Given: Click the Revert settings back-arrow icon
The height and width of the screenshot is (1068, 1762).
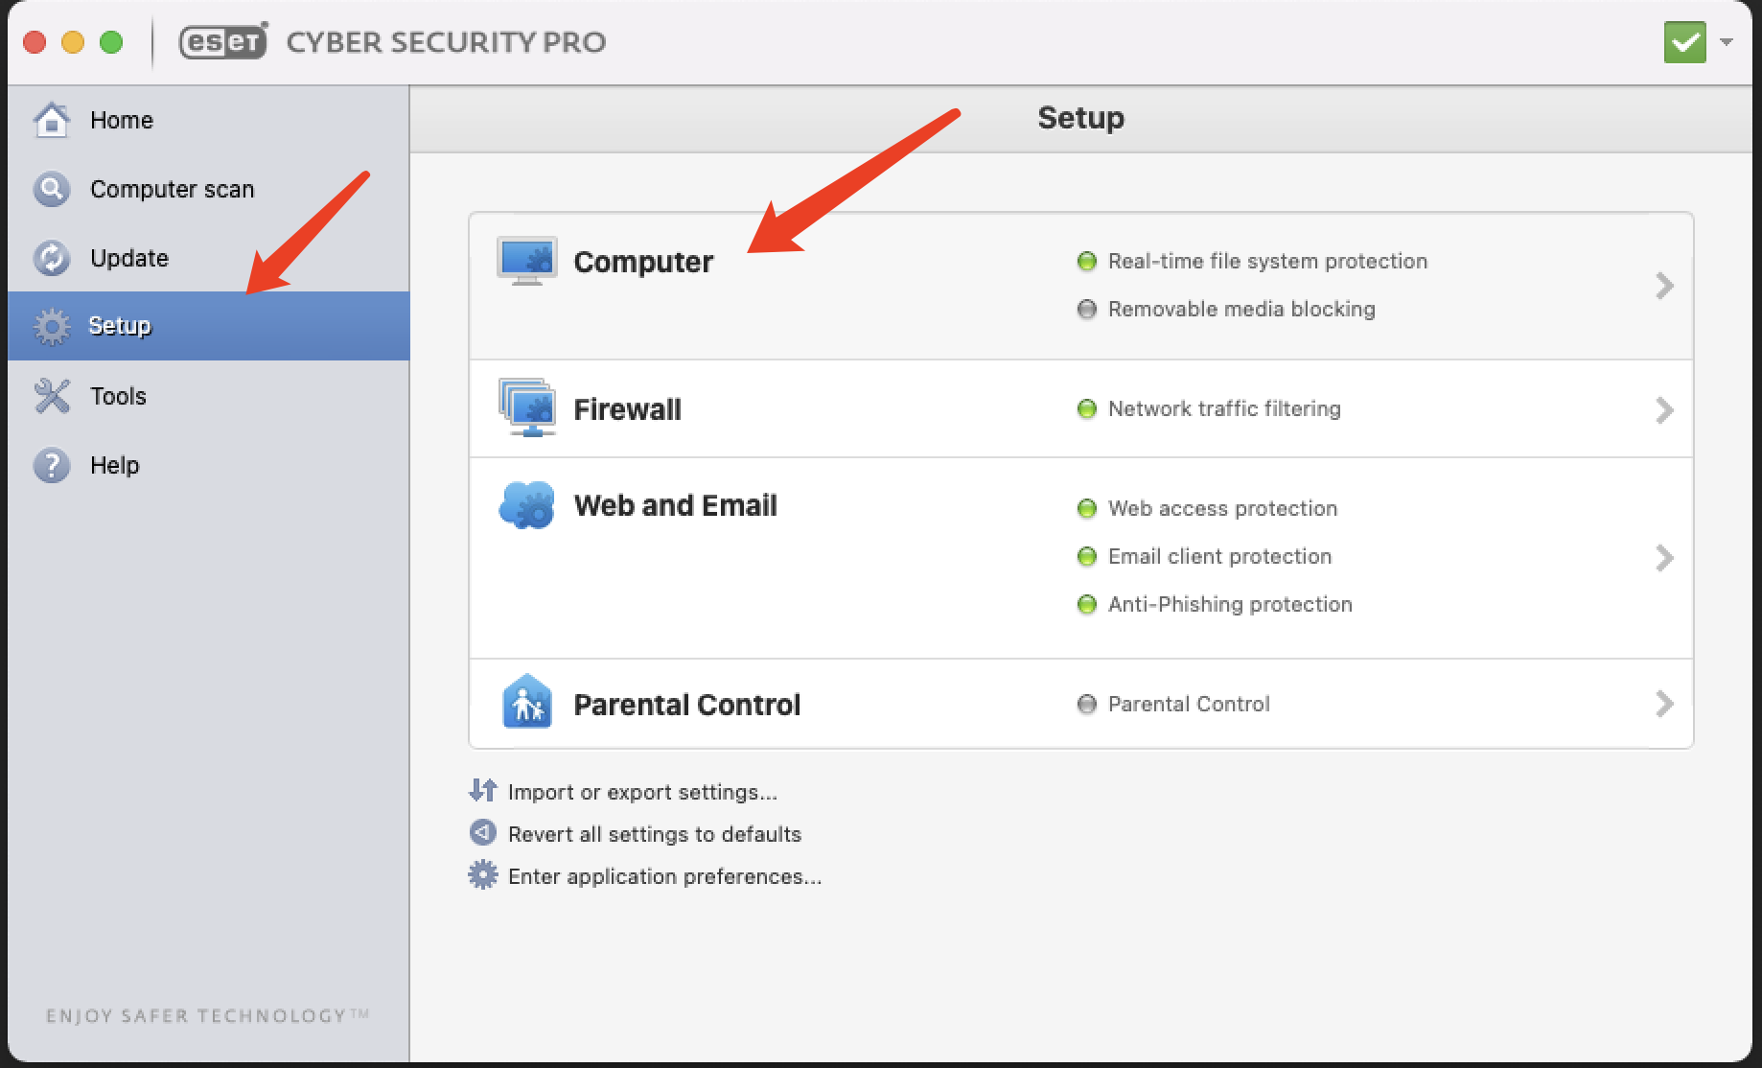Looking at the screenshot, I should [x=483, y=833].
